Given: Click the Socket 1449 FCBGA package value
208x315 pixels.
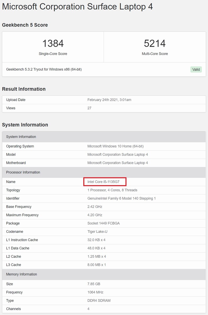Looking at the screenshot, I should point(104,223).
